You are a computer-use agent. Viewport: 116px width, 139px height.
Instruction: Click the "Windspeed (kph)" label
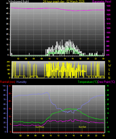[x=19, y=2]
